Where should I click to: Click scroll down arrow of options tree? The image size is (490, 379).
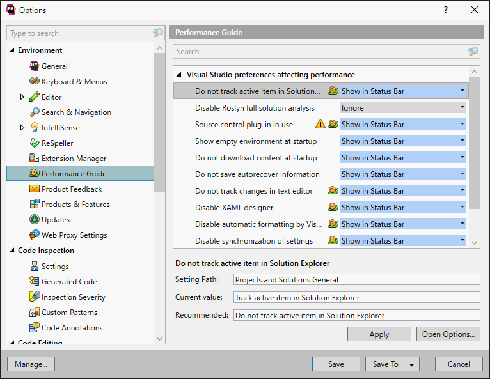159,339
